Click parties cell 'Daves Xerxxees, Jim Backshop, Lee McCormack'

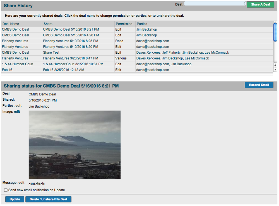pos(173,58)
